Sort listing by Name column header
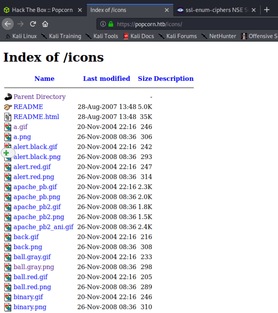 point(44,79)
